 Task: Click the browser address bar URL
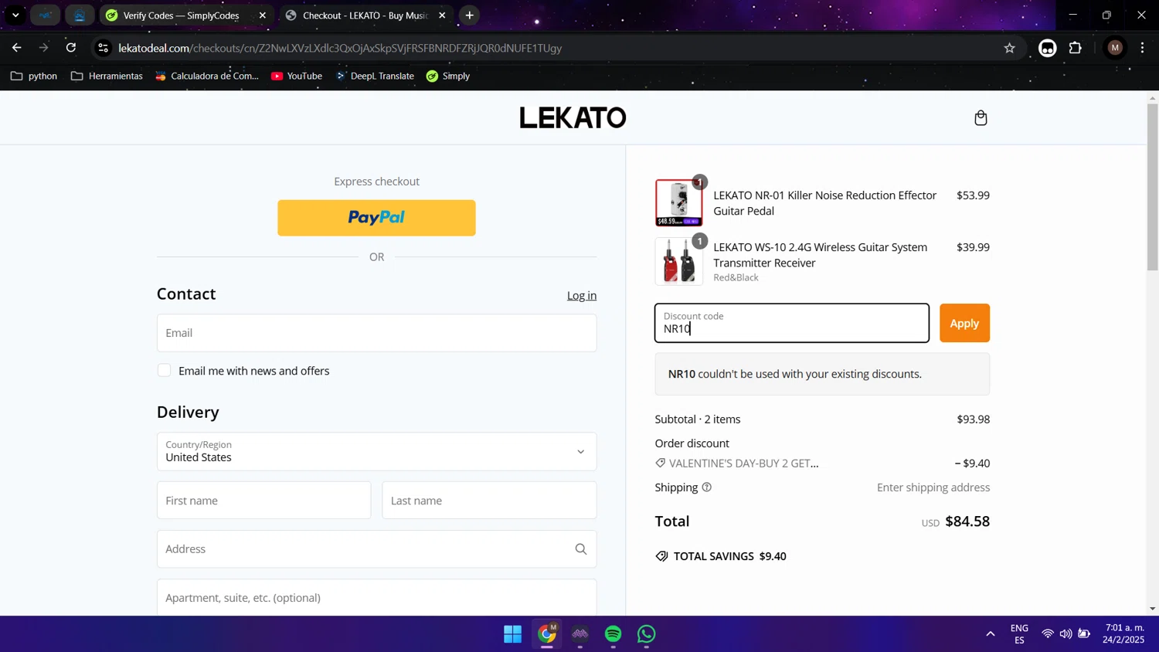click(340, 48)
